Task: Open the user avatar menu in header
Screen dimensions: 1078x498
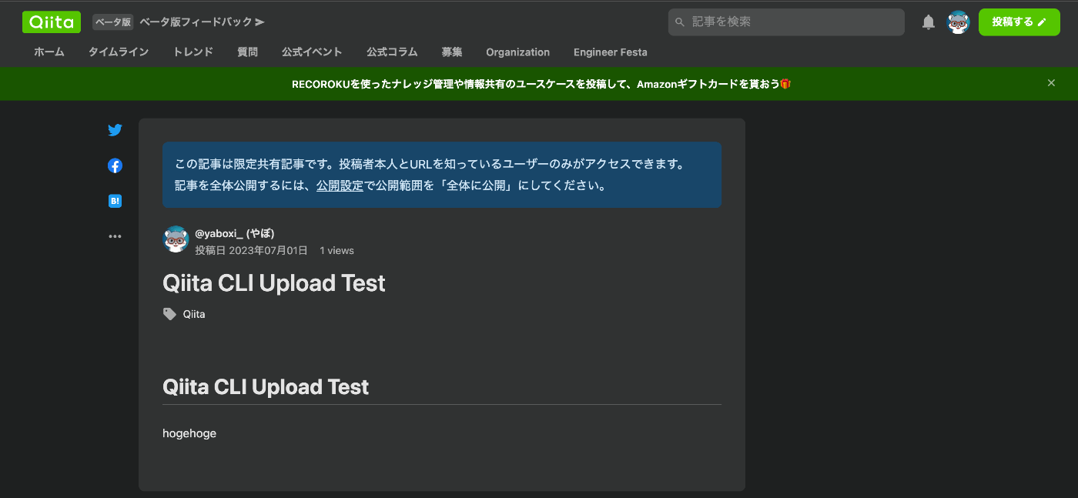Action: pyautogui.click(x=958, y=22)
